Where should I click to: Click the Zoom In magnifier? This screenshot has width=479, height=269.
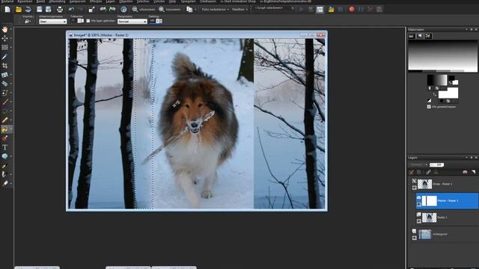click(x=162, y=10)
